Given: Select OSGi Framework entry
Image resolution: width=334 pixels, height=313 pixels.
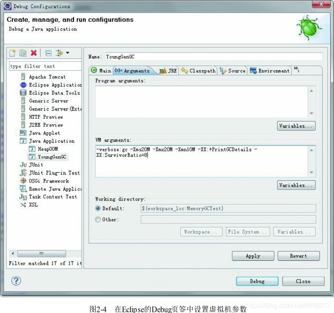Looking at the screenshot, I should [x=49, y=181].
